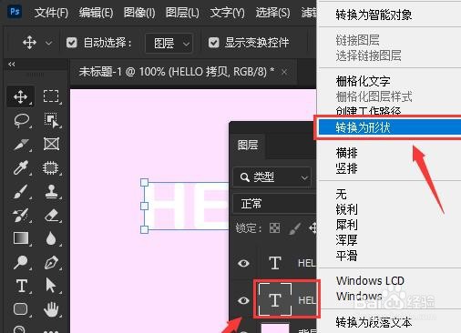The width and height of the screenshot is (461, 333).
Task: Select the Rounded Rectangle shape tool
Action: click(21, 309)
